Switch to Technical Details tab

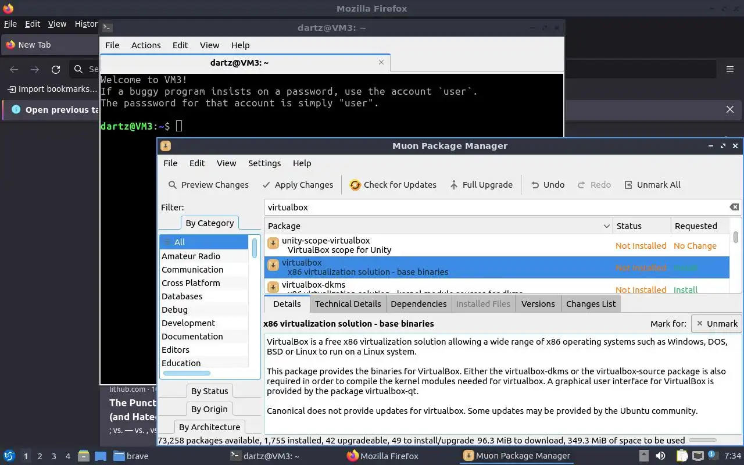tap(348, 303)
